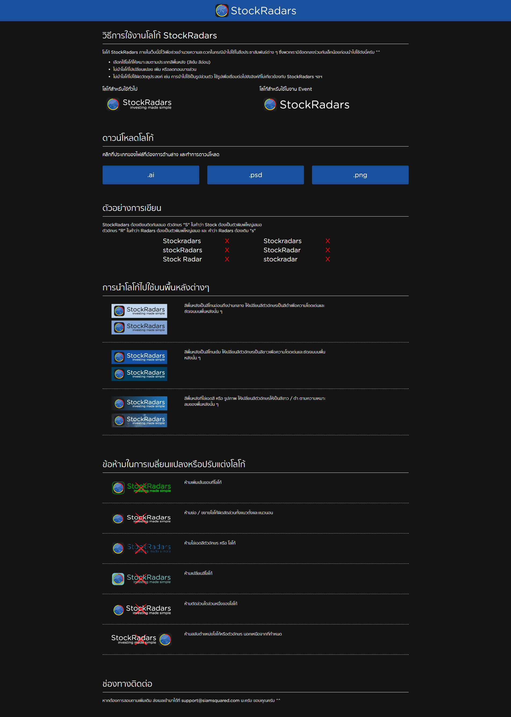Click the "วิธีการใช้งานโลโก้ StockRadars" heading
The width and height of the screenshot is (511, 717).
click(x=160, y=35)
